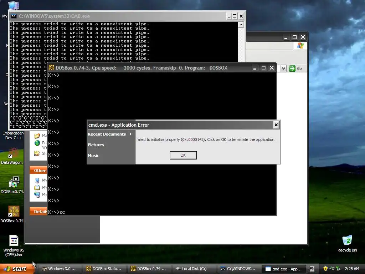Viewport: 365px width, 274px height.
Task: Open Recent Documents submenu
Action: 110,134
